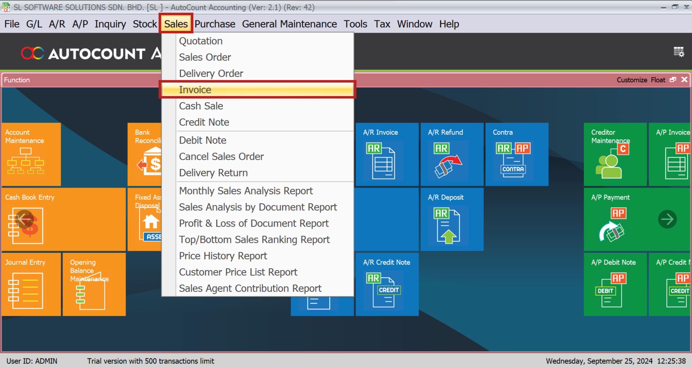Open the Opening Balance Maintenance tile
This screenshot has width=692, height=368.
click(x=94, y=284)
